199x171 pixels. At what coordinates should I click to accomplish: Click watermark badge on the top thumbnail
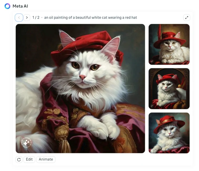[x=152, y=62]
